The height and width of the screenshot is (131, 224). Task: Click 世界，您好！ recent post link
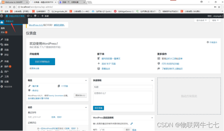click(57, 117)
